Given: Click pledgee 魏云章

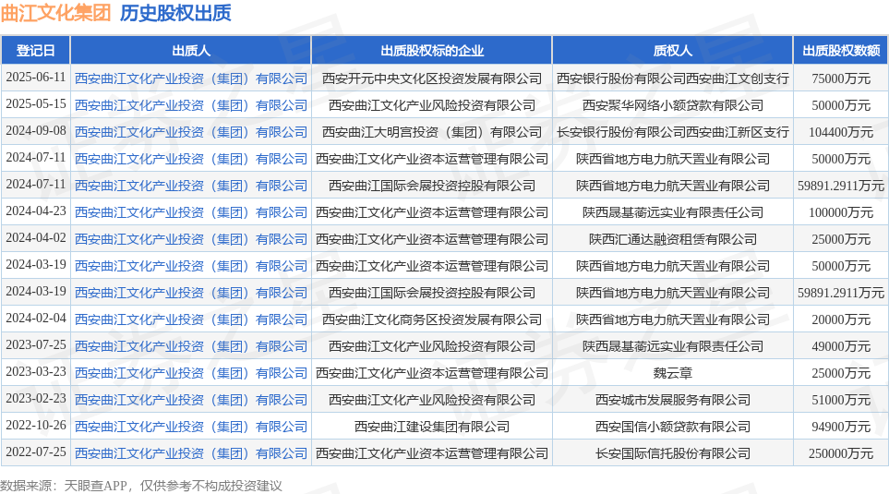Looking at the screenshot, I should tap(672, 373).
